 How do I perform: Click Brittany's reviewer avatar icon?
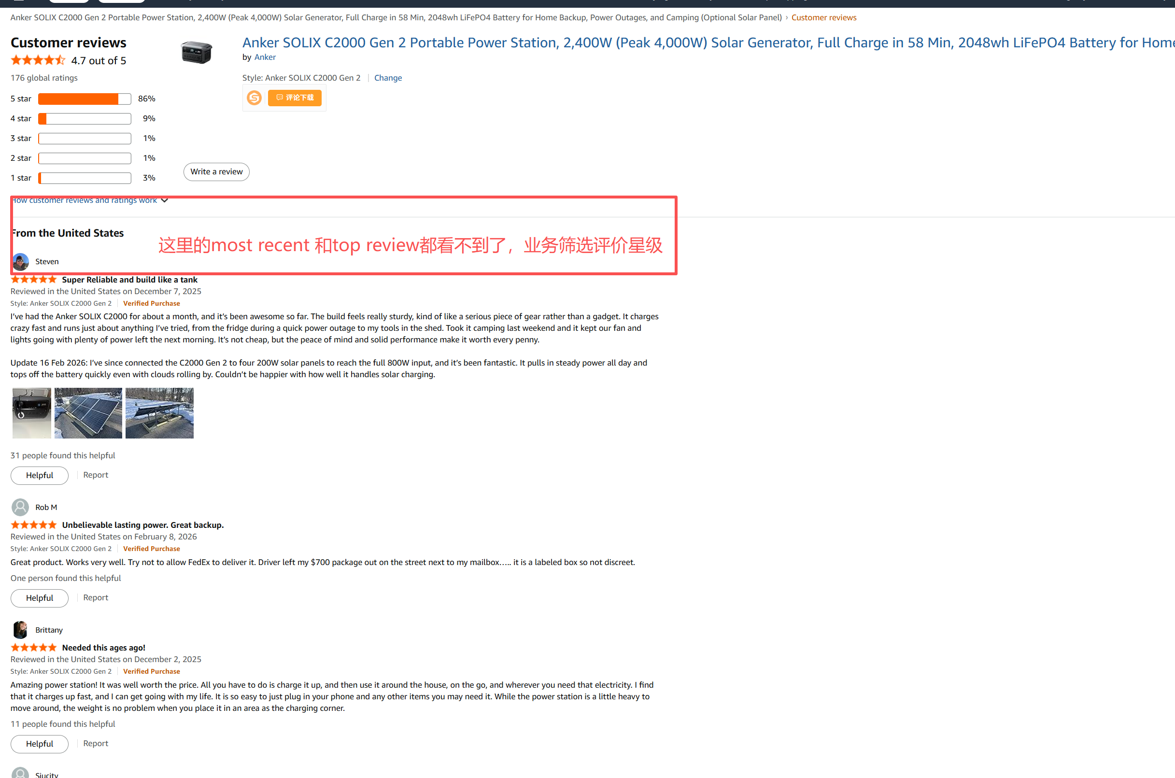pos(20,630)
